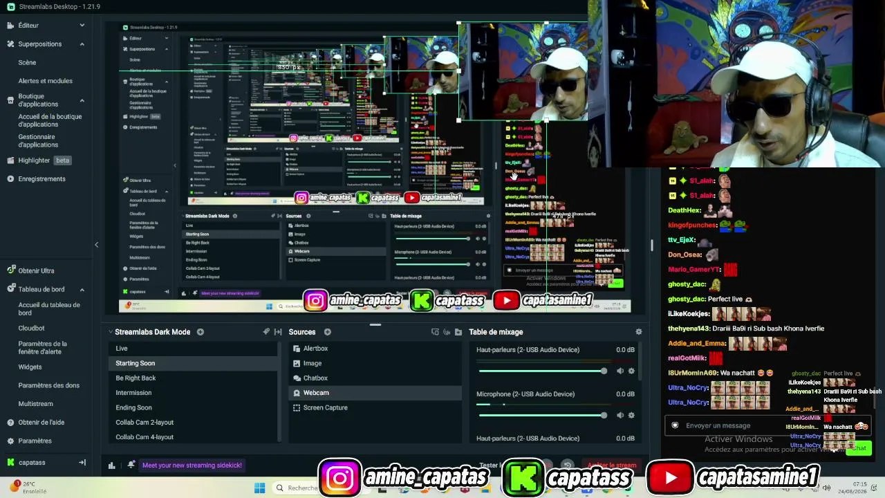Add a new scene with plus icon
The width and height of the screenshot is (885, 498).
[x=201, y=332]
